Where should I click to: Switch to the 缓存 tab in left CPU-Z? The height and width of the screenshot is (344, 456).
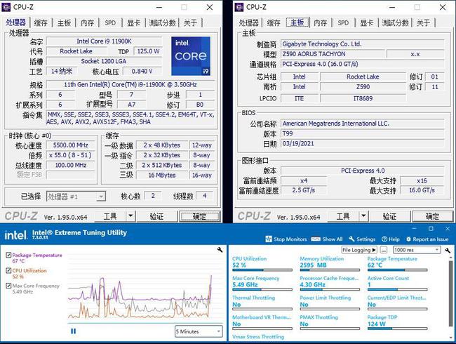click(x=41, y=22)
